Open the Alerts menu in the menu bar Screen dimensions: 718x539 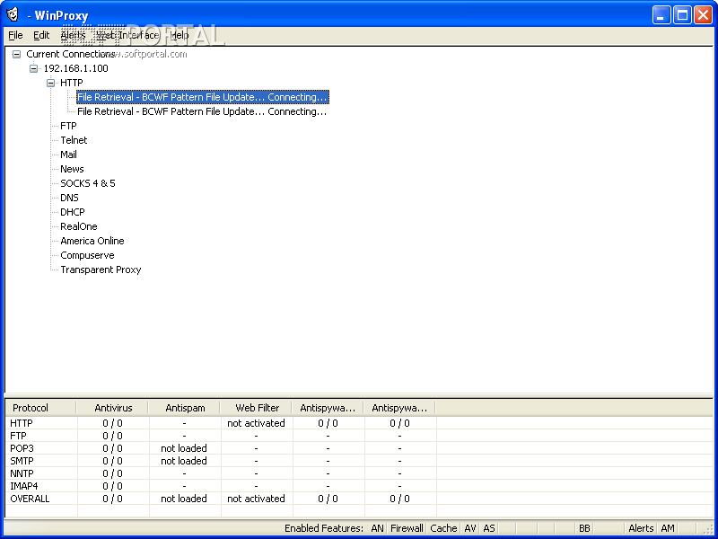[x=73, y=35]
